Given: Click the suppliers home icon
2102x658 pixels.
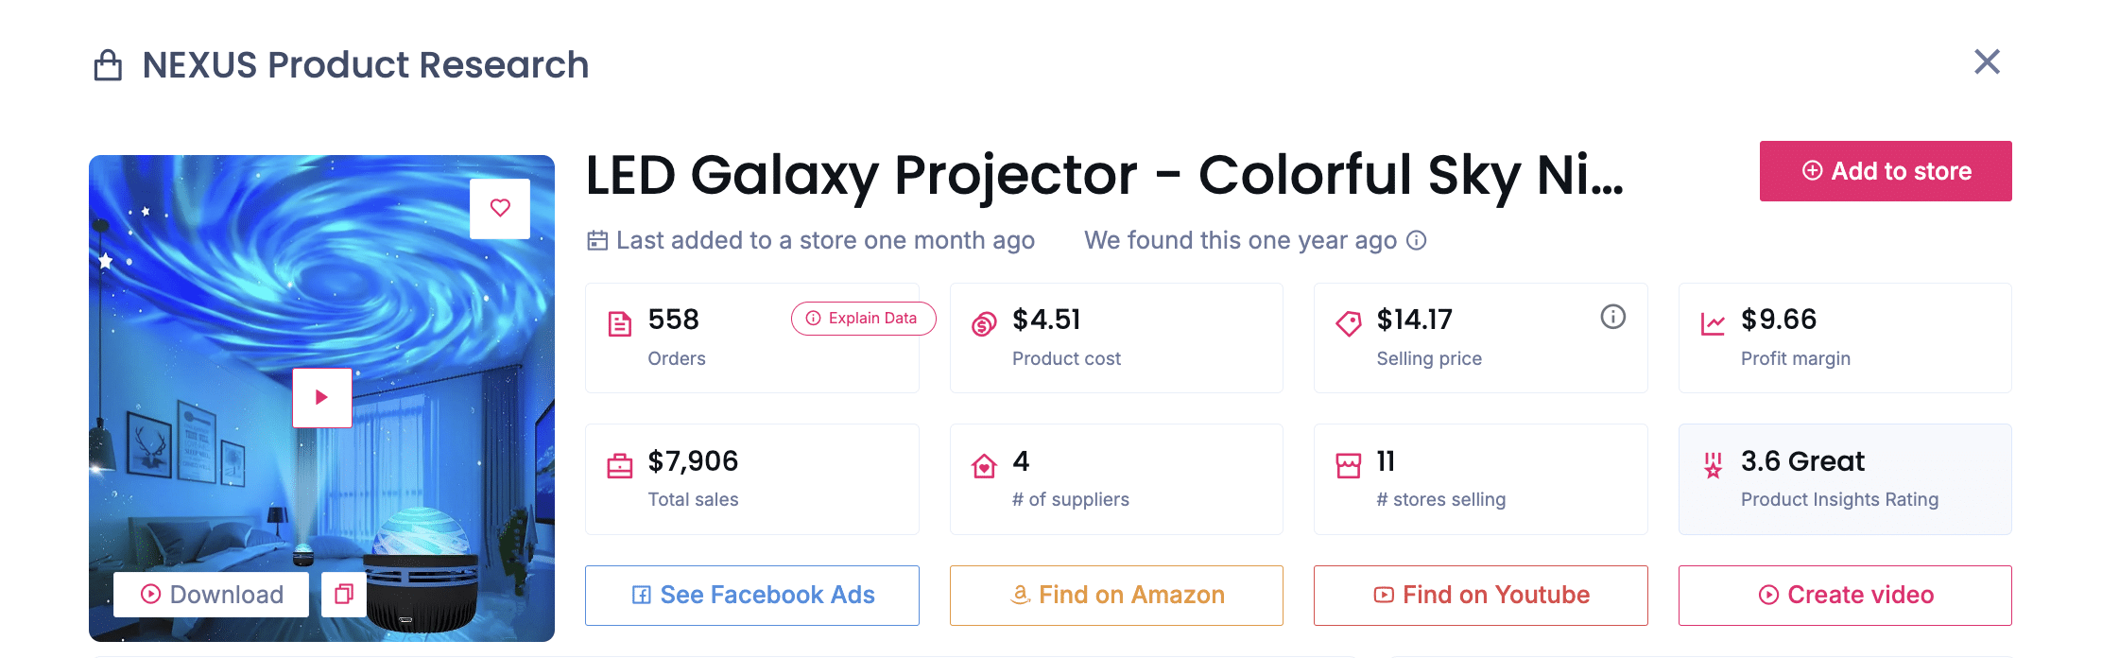Looking at the screenshot, I should click(x=983, y=464).
